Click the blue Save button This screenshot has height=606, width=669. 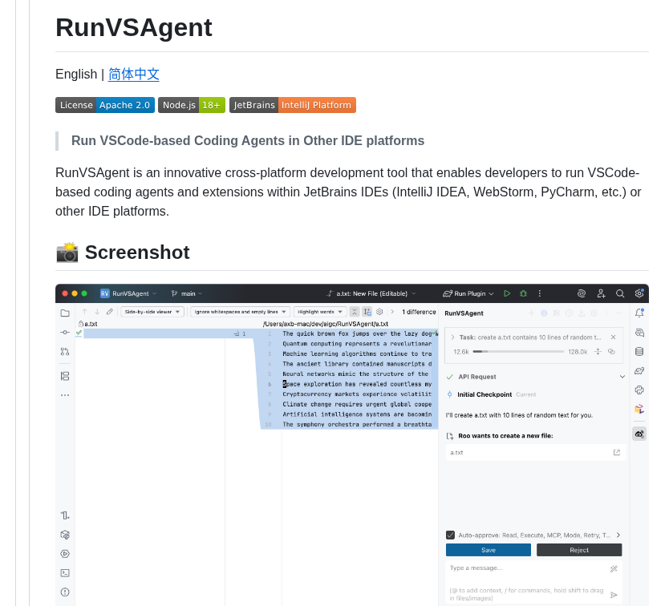pyautogui.click(x=488, y=550)
